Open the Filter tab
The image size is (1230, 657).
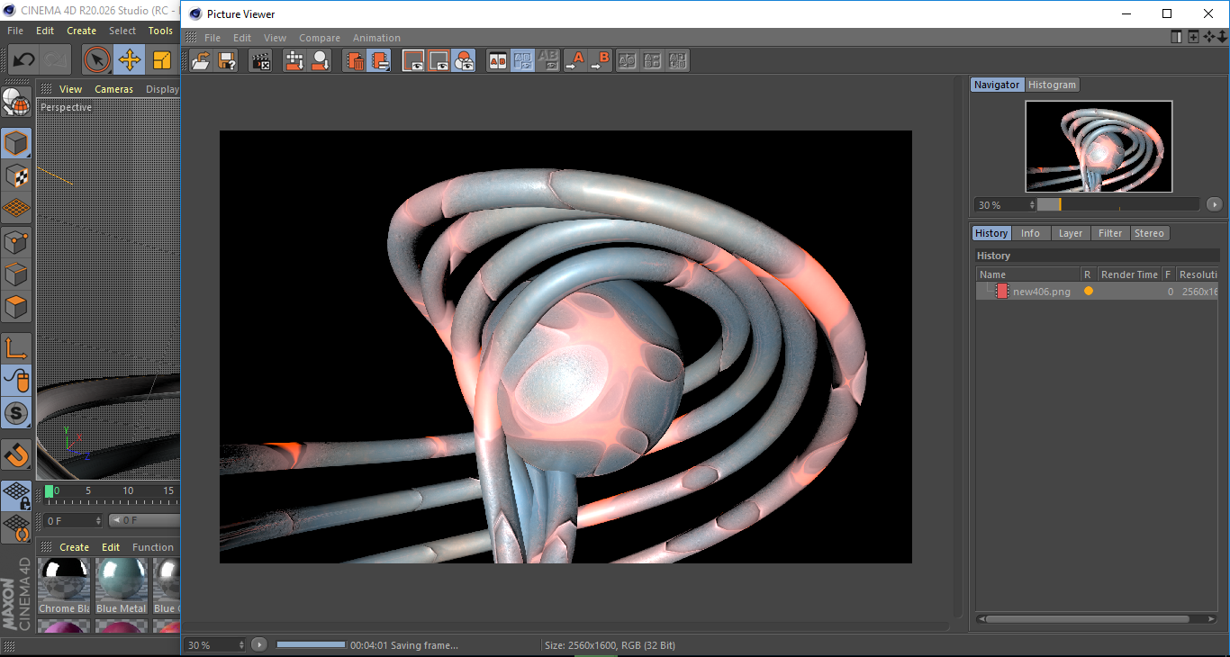[x=1110, y=233]
